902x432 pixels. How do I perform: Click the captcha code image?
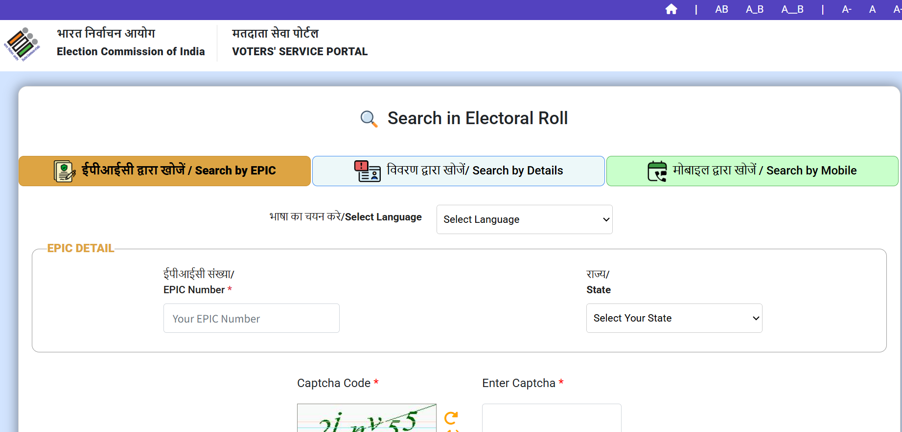[367, 419]
